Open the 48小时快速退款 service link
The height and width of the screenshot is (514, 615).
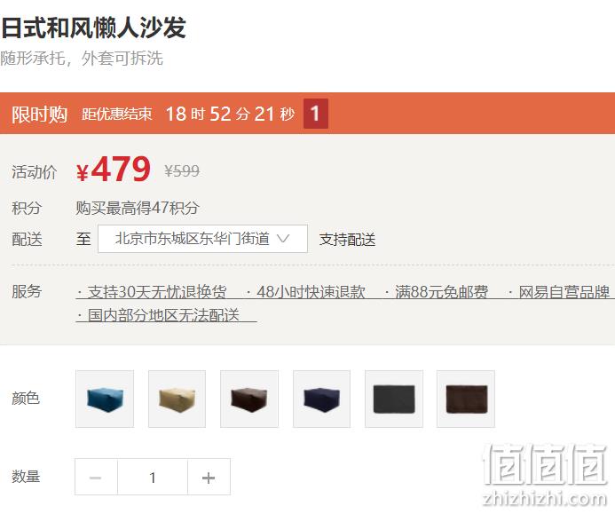(x=306, y=292)
